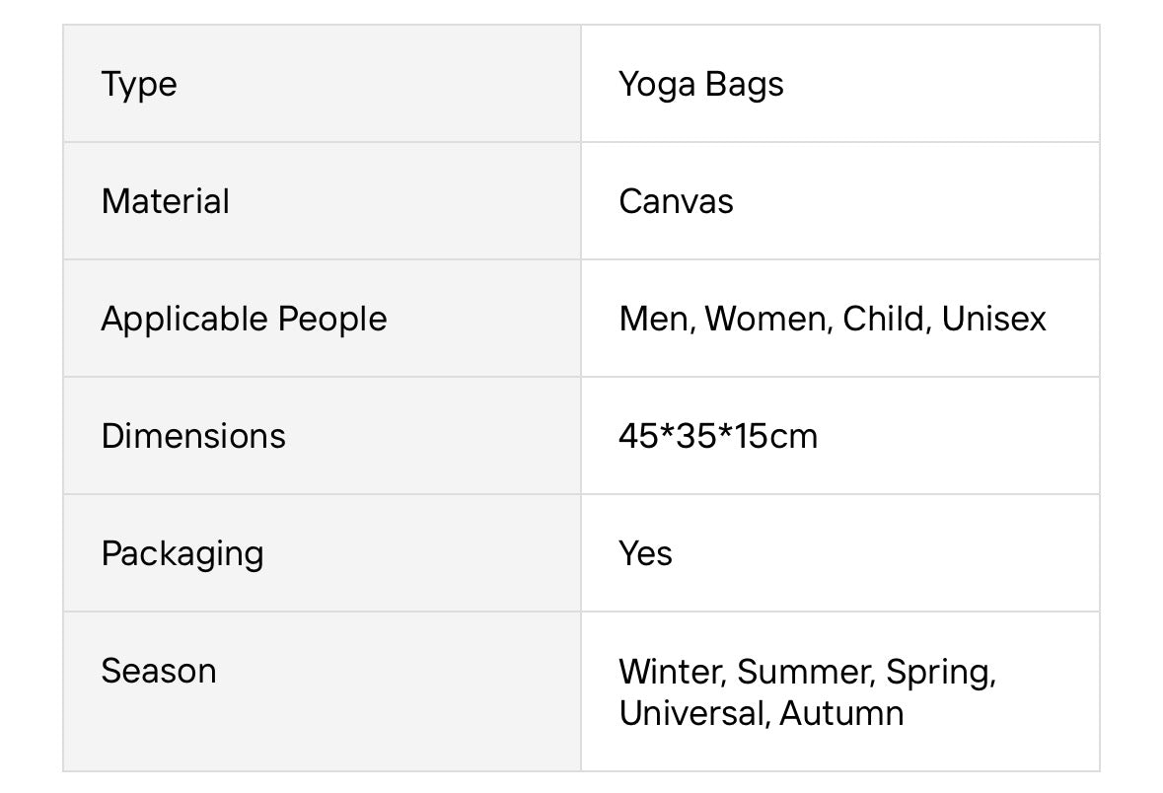Click the Material label

click(x=166, y=201)
